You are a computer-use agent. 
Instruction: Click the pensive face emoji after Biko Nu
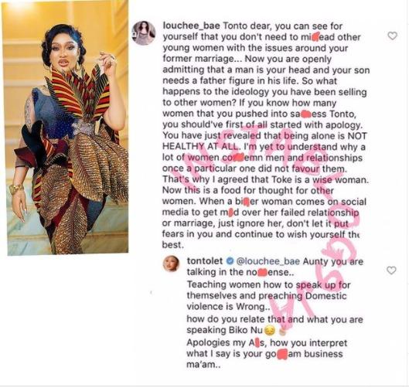(x=270, y=331)
